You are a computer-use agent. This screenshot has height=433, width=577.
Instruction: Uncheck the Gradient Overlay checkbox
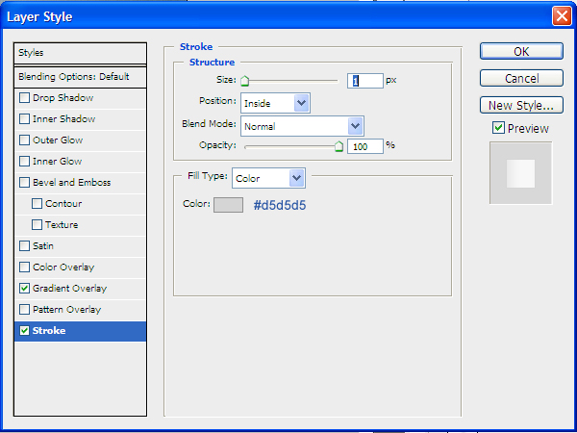coord(25,289)
